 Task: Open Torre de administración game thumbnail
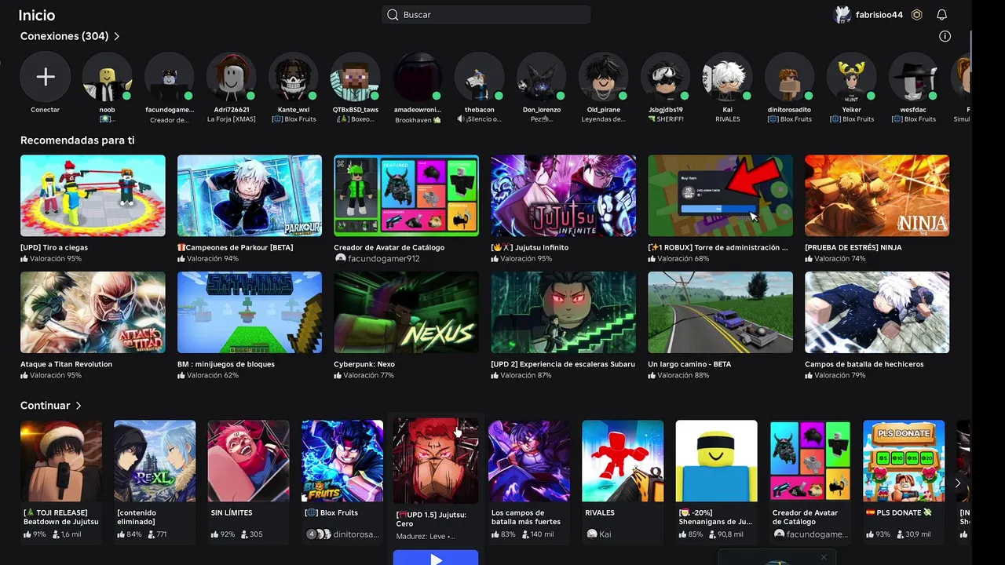click(720, 195)
